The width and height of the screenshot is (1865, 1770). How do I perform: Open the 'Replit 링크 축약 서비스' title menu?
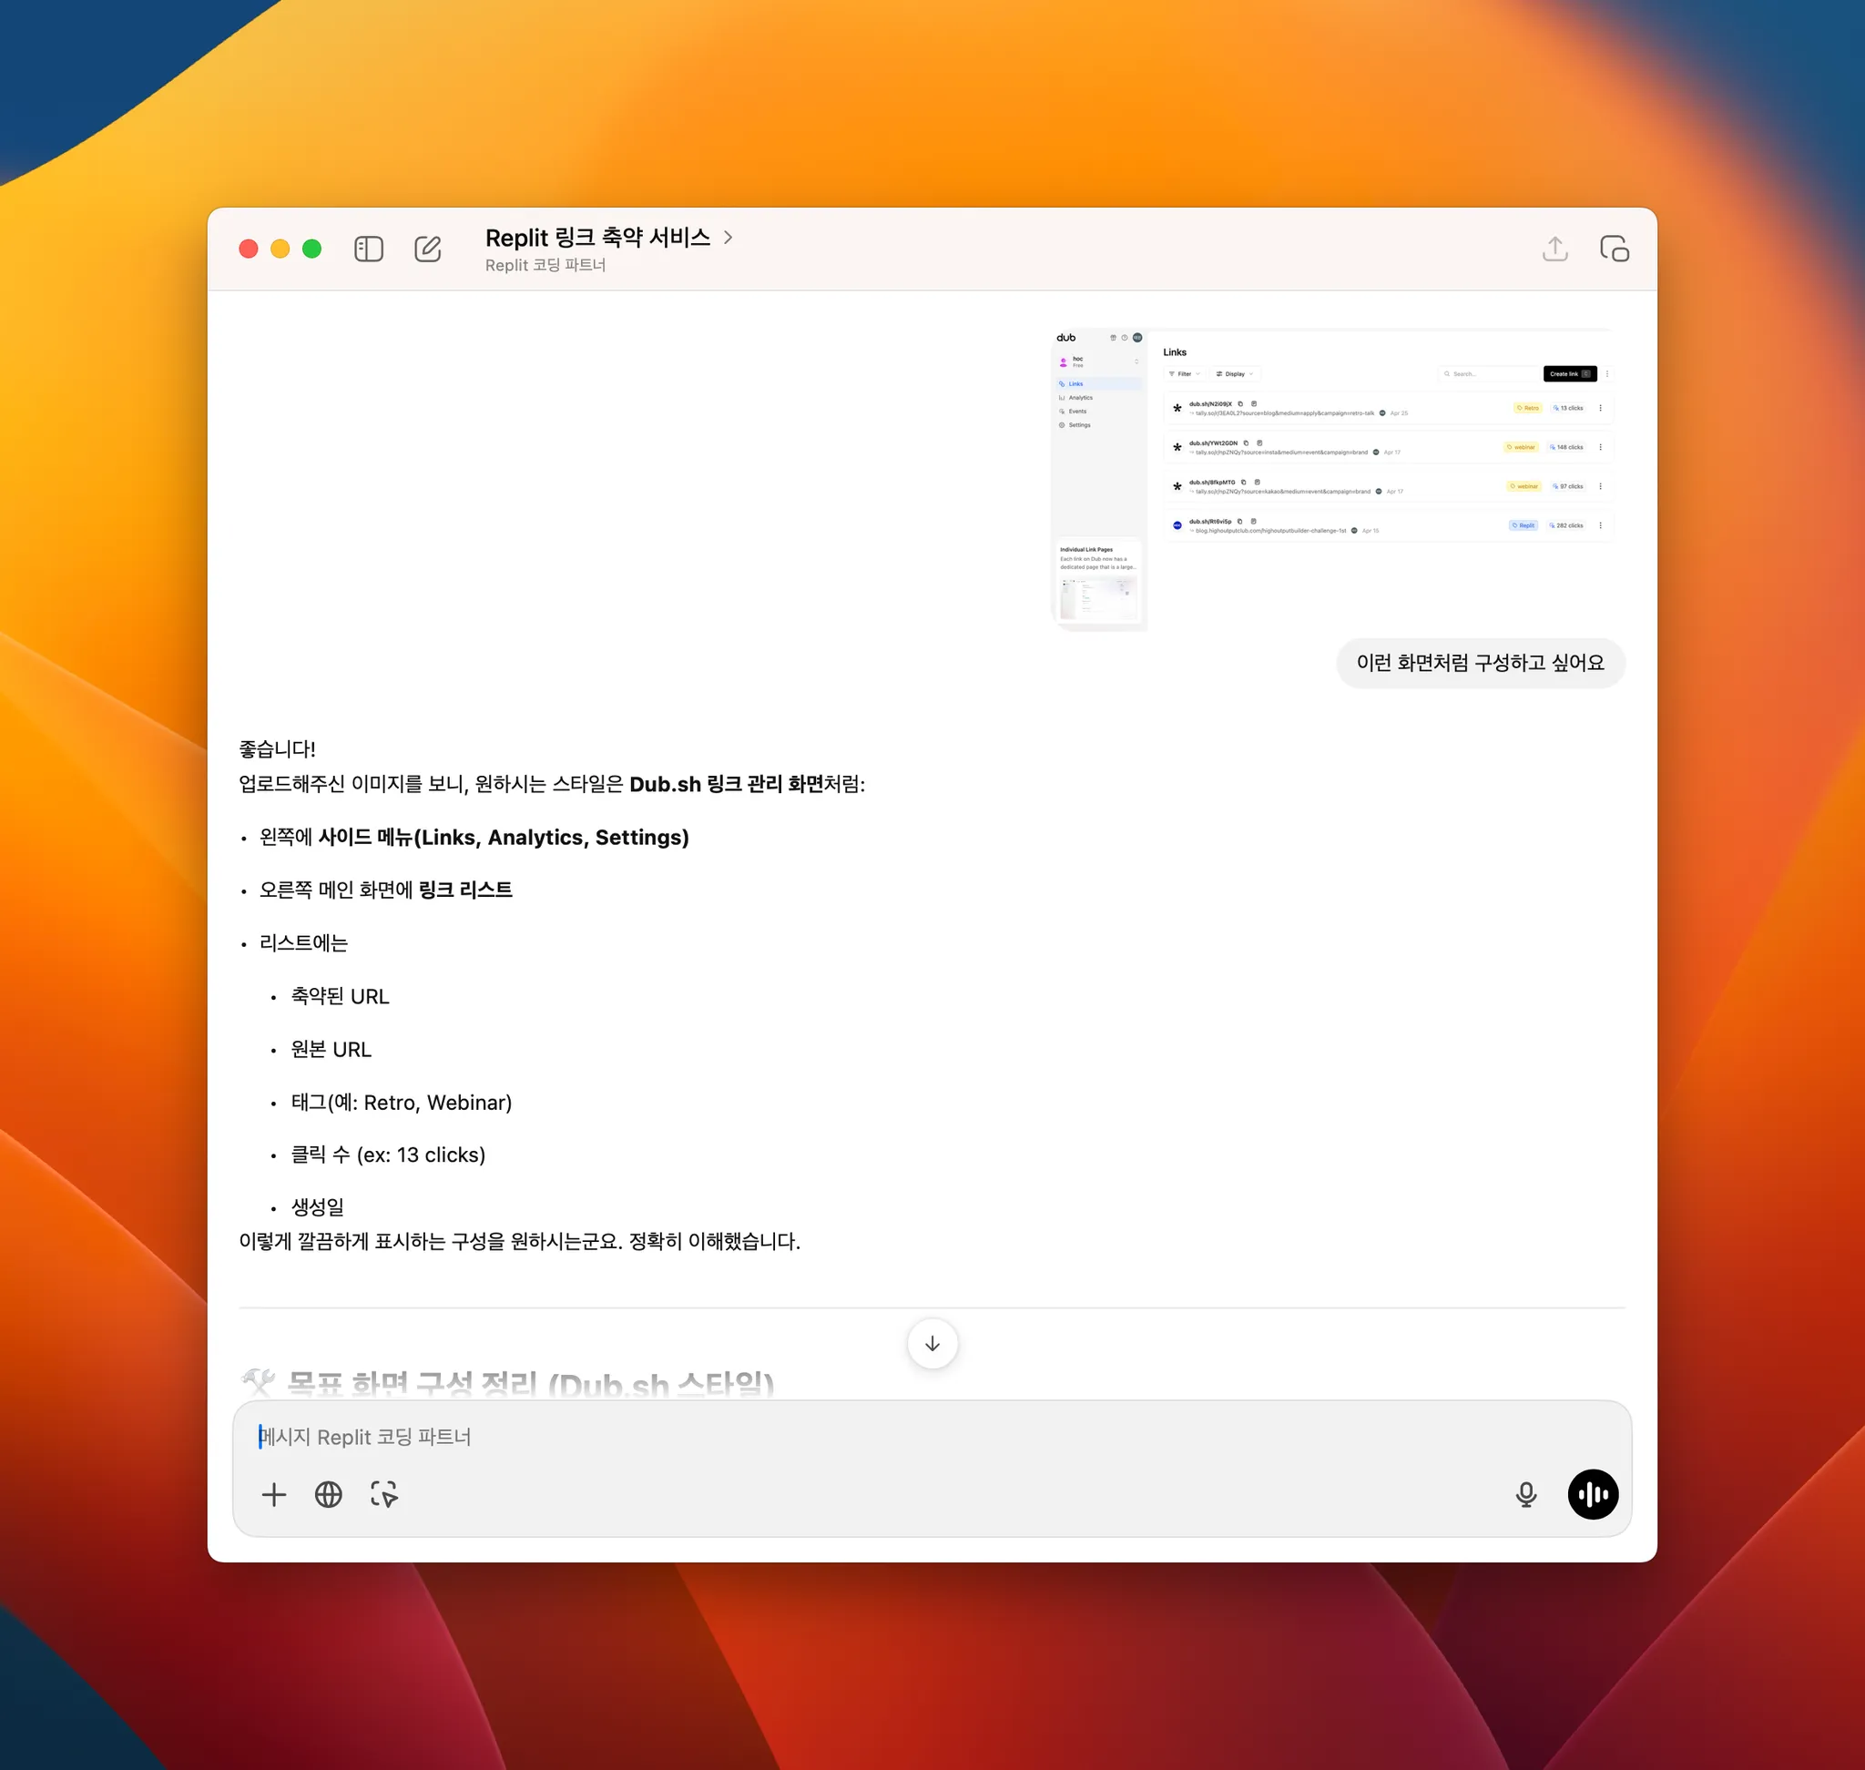coord(596,238)
